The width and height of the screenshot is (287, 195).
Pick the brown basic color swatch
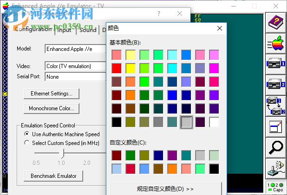tap(130, 109)
